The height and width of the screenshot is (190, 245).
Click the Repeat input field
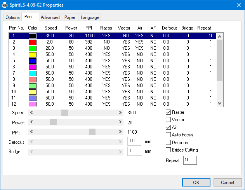[190, 160]
